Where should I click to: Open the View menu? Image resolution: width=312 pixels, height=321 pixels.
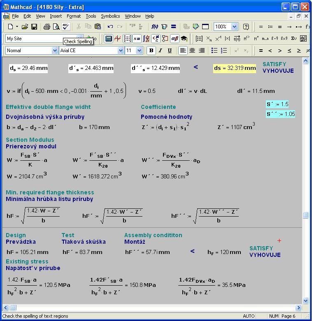pyautogui.click(x=40, y=16)
